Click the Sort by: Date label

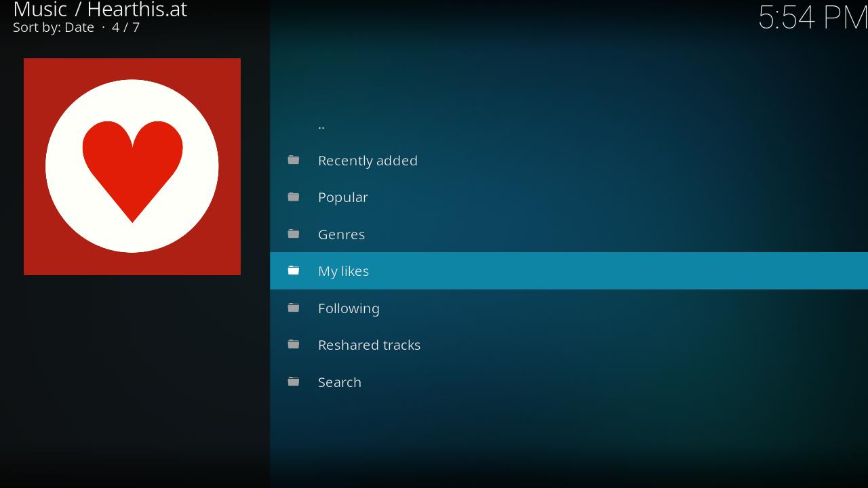(x=54, y=27)
